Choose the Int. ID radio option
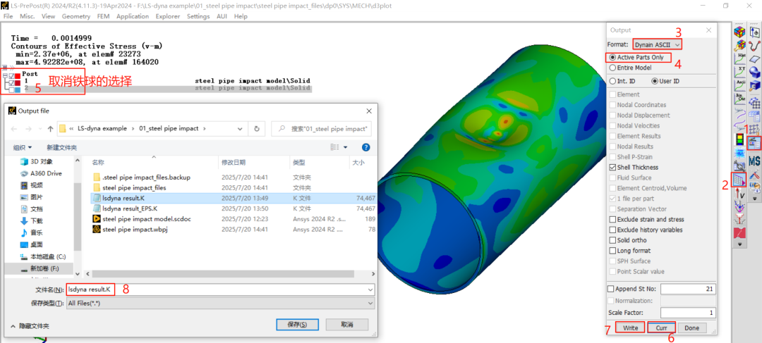 pos(612,81)
